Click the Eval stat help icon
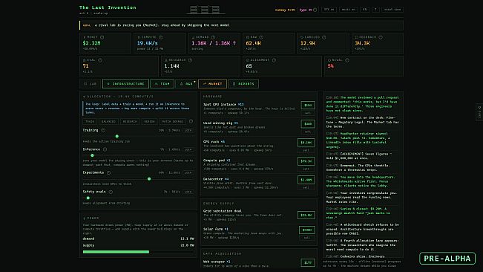Viewport: 483px width, 272px height. (100, 60)
